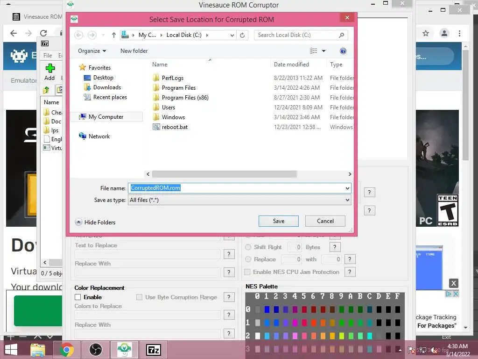
Task: Click the File name input field
Action: point(239,188)
